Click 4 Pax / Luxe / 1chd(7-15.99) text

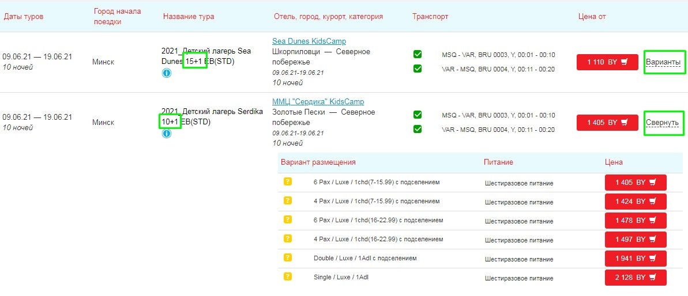(377, 201)
